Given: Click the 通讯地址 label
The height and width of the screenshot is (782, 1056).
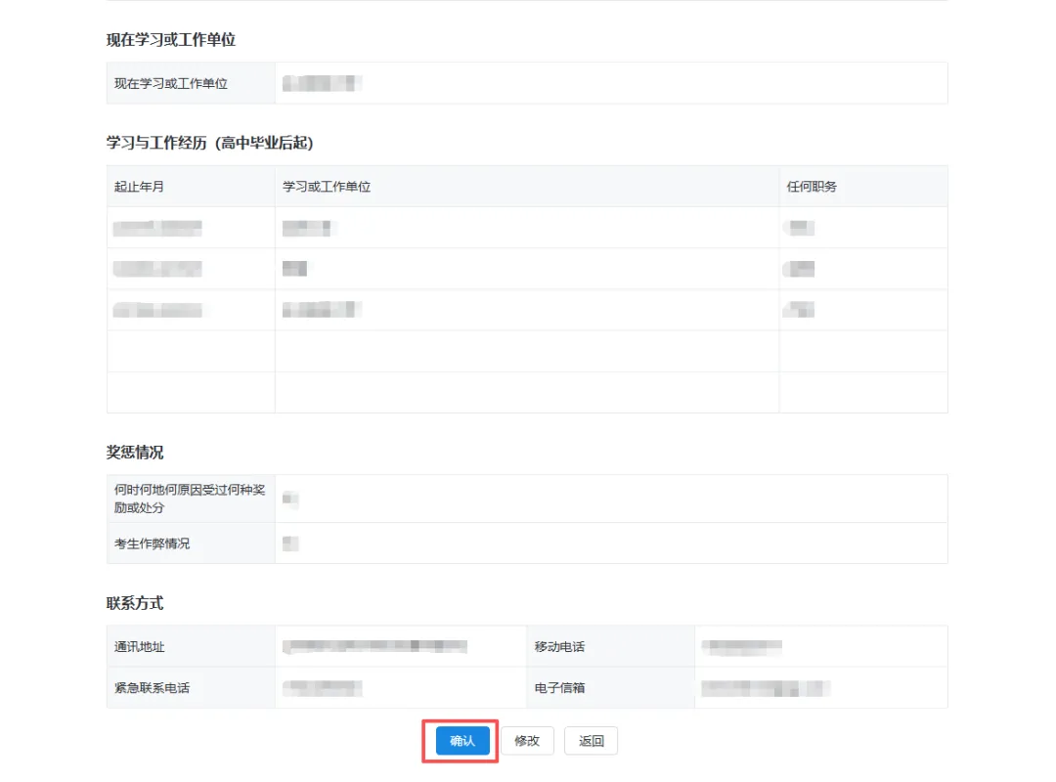Looking at the screenshot, I should 140,646.
